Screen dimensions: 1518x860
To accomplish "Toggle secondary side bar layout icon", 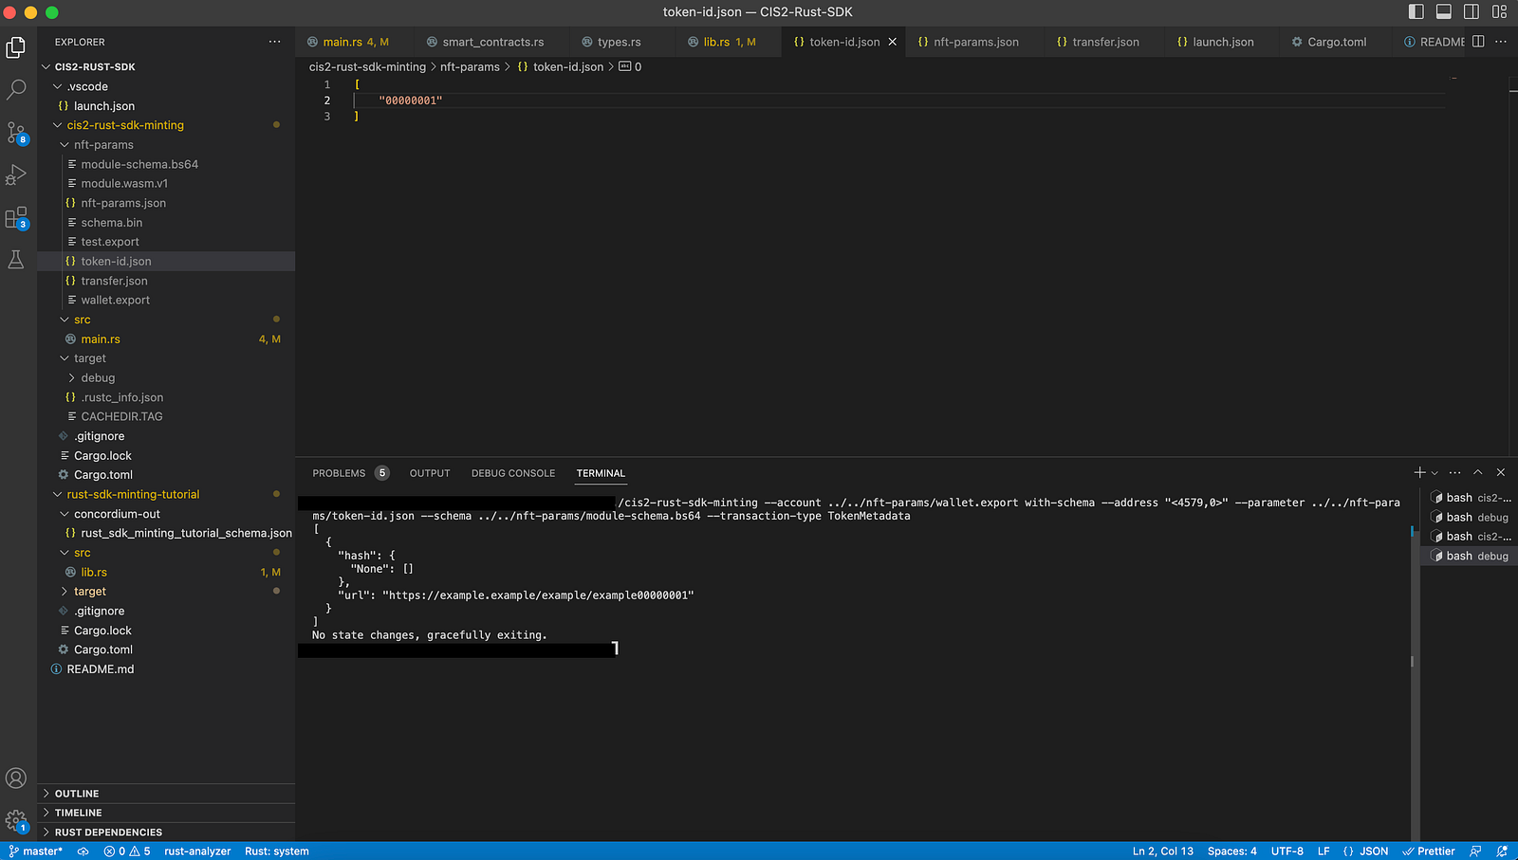I will 1472,11.
